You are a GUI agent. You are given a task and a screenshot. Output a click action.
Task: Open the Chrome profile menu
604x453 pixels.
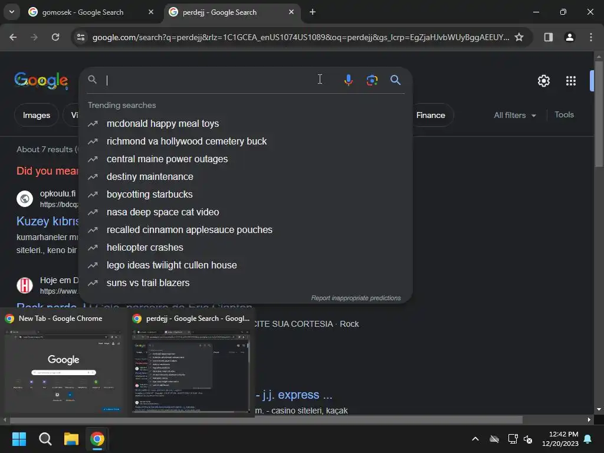pos(569,37)
